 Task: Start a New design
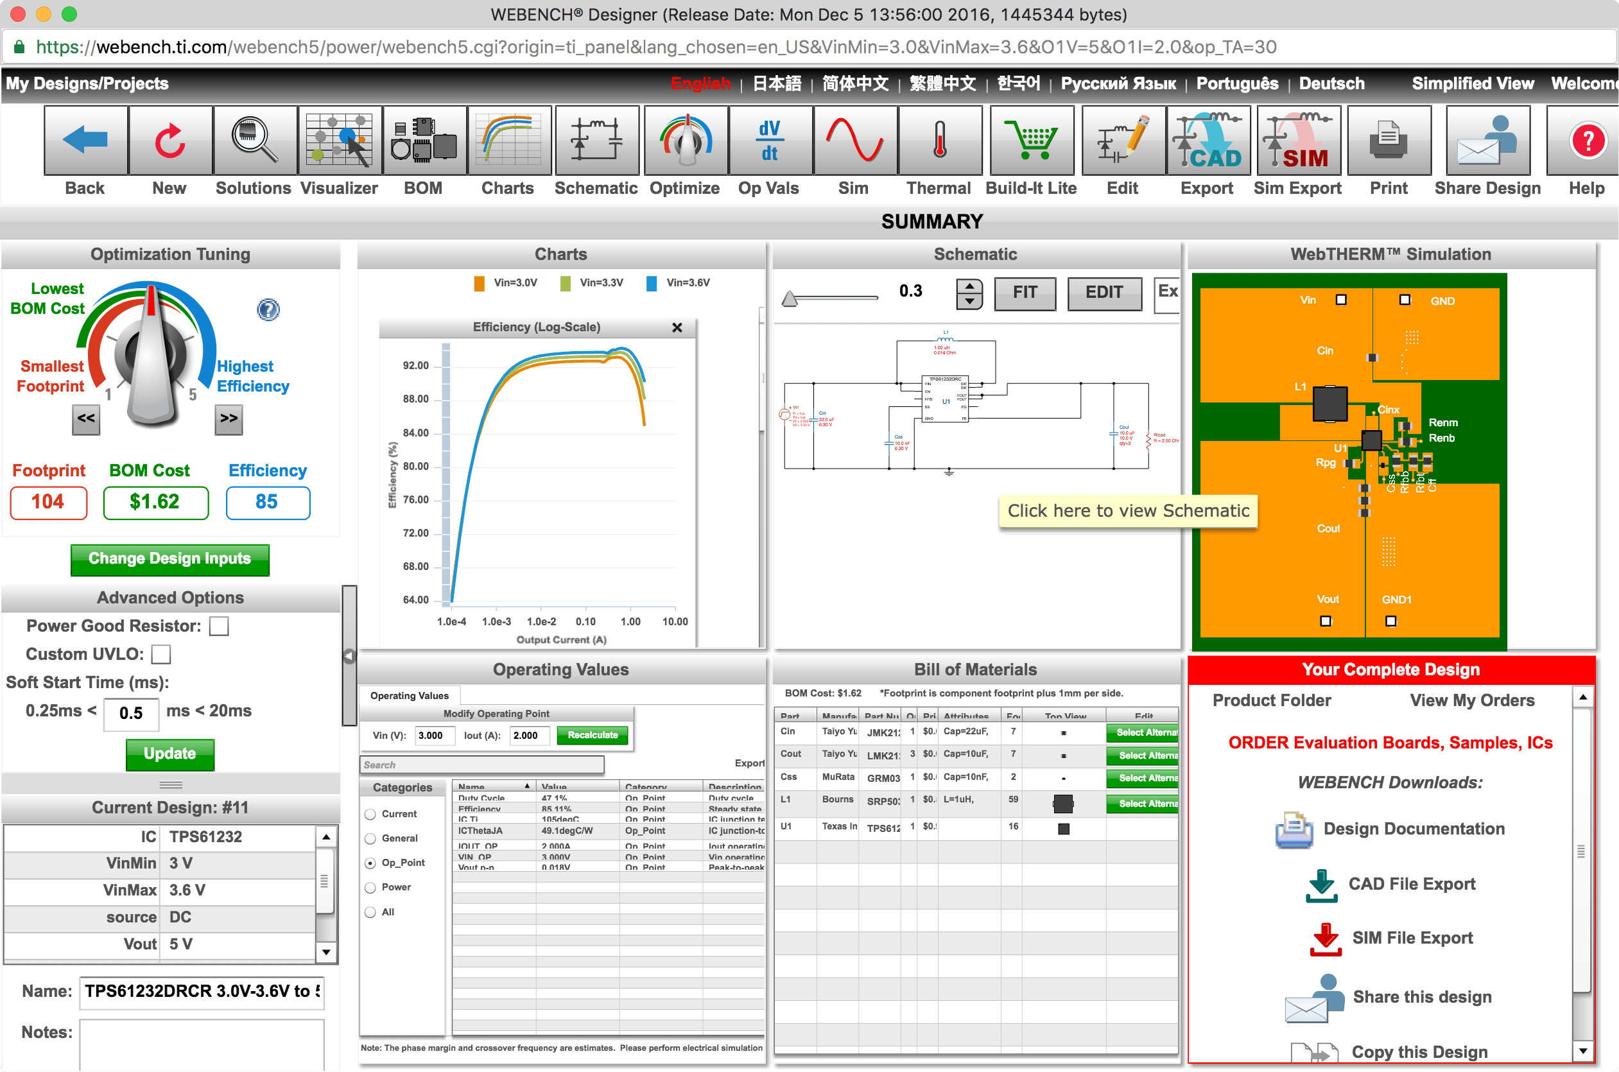(x=169, y=140)
